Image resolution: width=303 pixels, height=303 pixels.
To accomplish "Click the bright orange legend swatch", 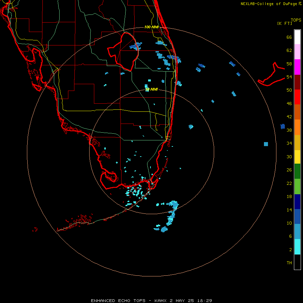I will [x=297, y=127].
